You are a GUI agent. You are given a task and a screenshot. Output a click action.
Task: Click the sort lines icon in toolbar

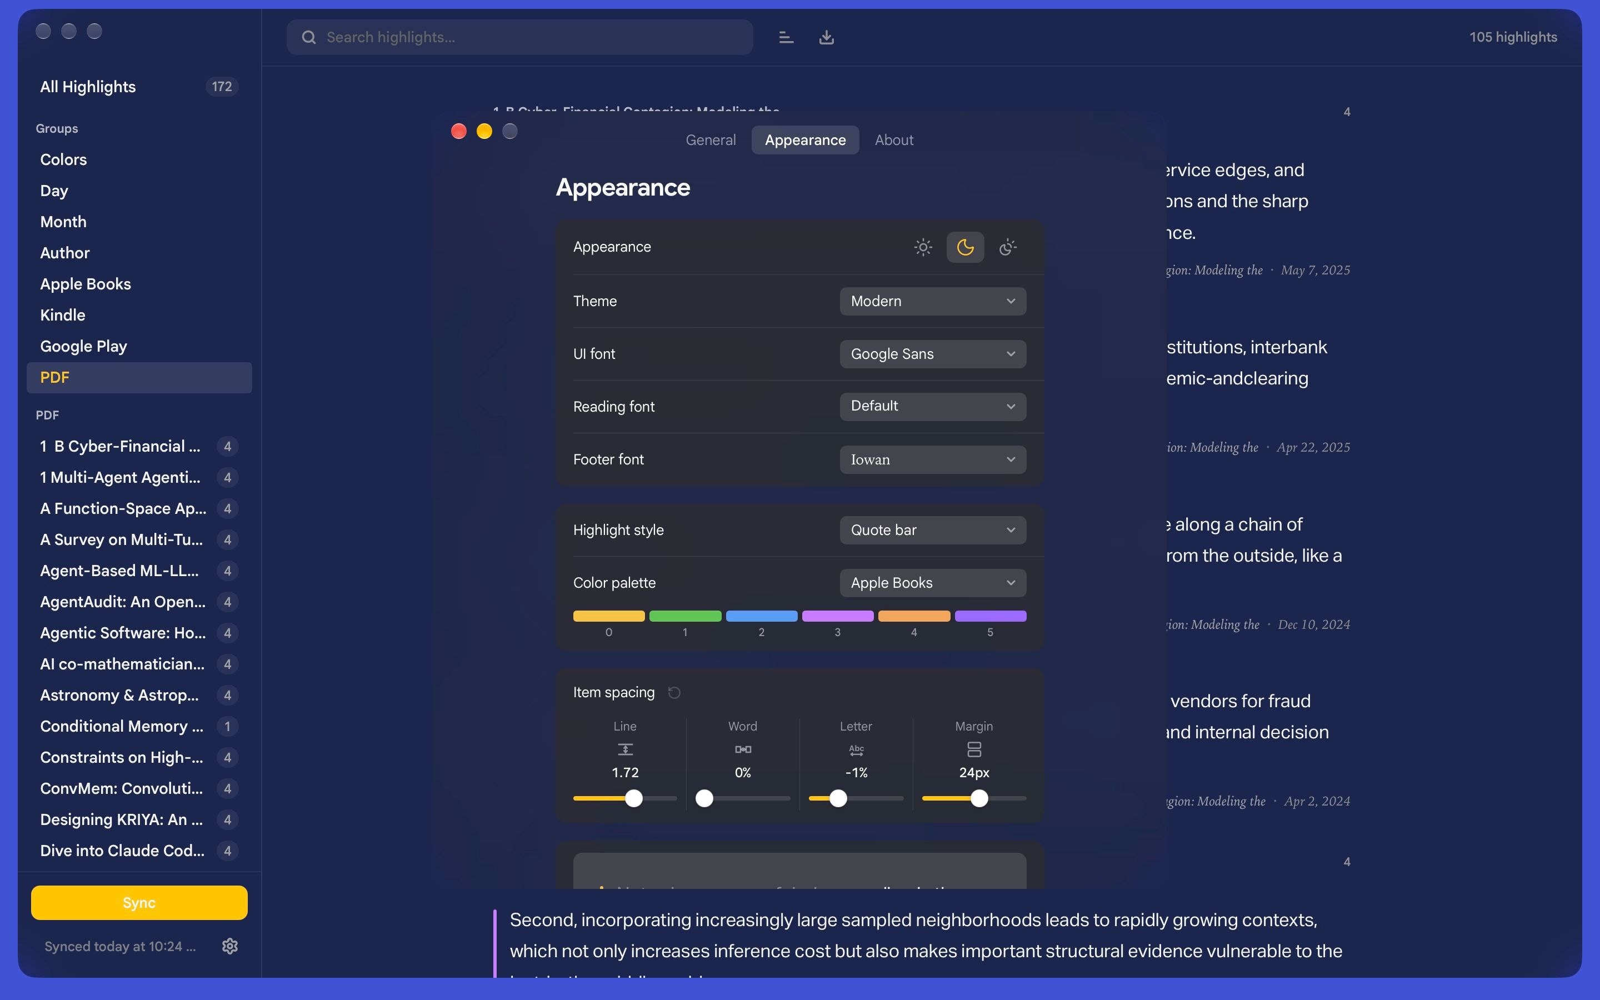(786, 37)
